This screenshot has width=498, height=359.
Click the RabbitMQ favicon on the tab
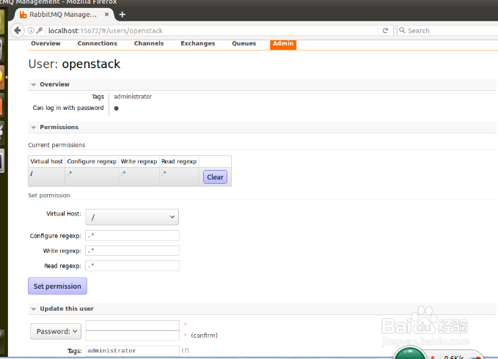[23, 15]
